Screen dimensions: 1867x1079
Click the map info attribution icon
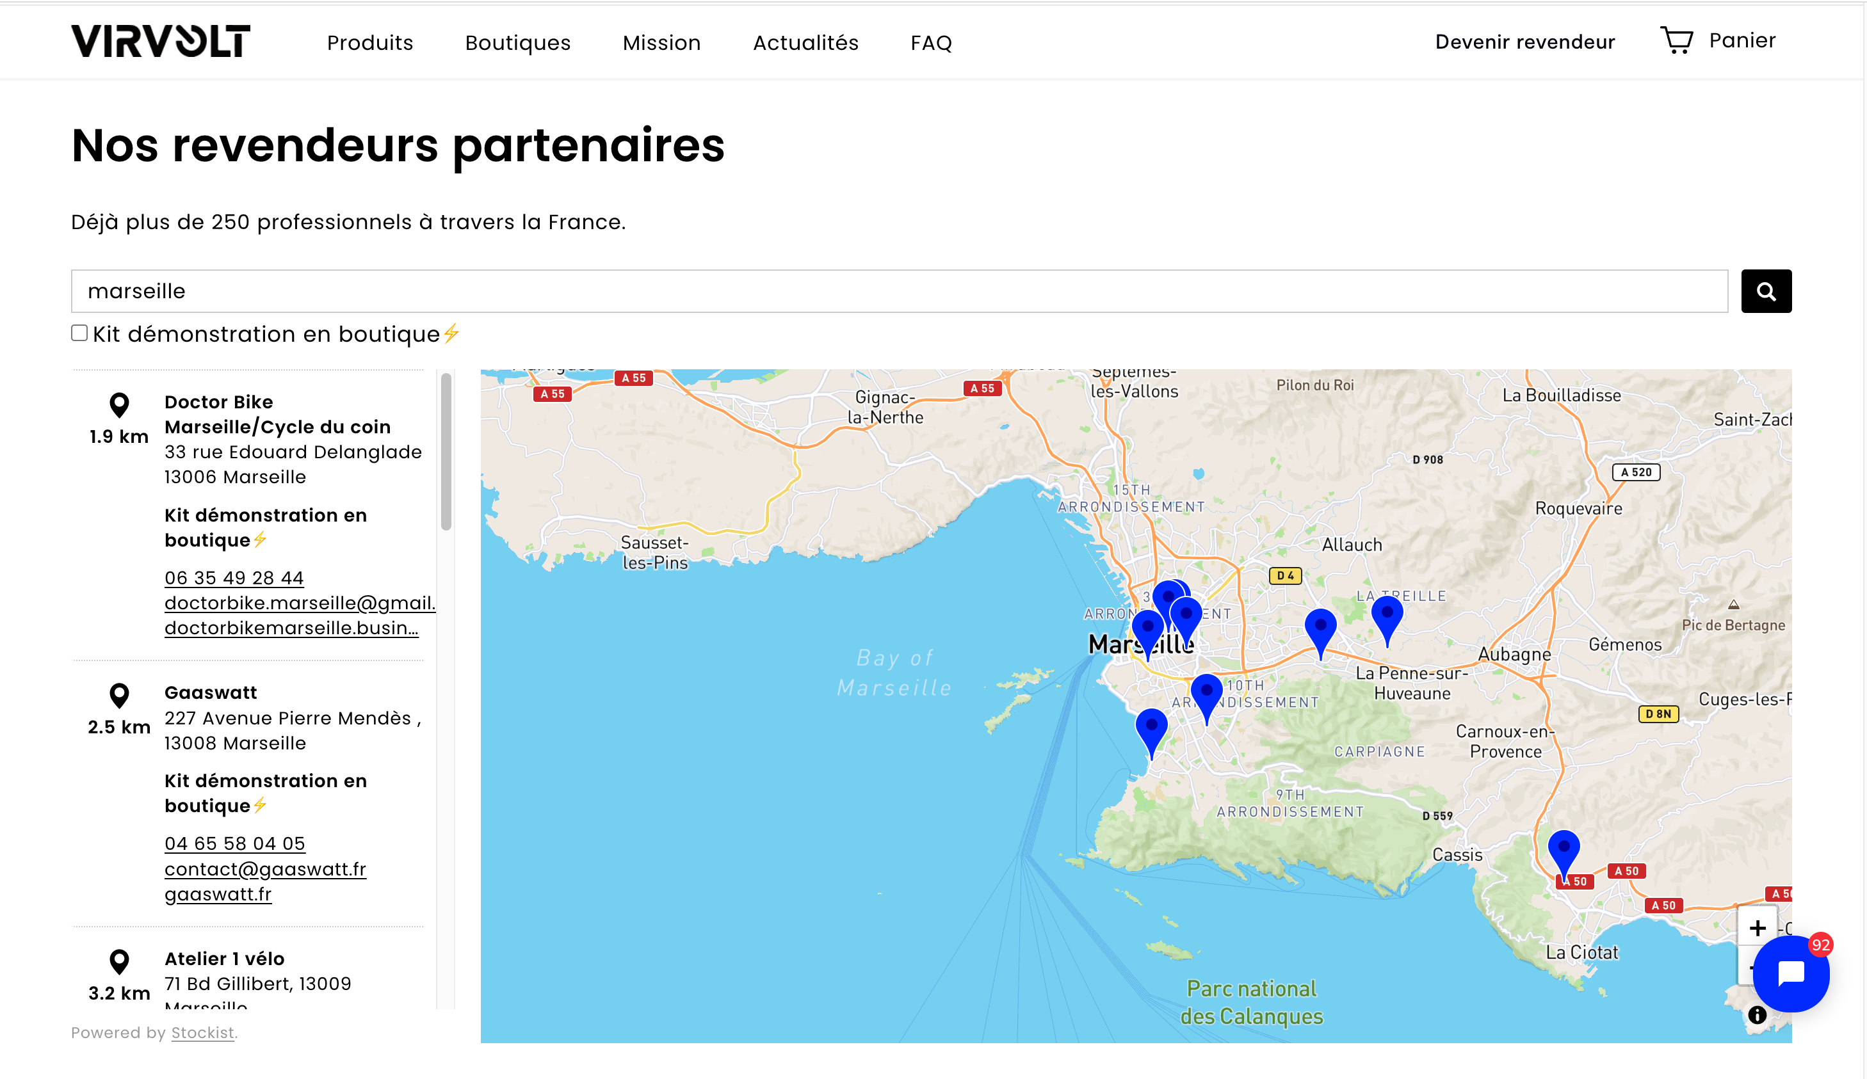coord(1757,1015)
